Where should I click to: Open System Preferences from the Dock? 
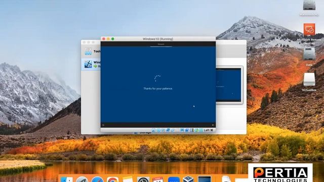pyautogui.click(x=143, y=179)
